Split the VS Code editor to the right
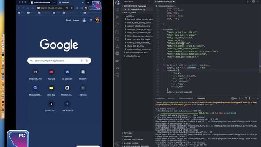This screenshot has height=147, width=261. point(254,2)
